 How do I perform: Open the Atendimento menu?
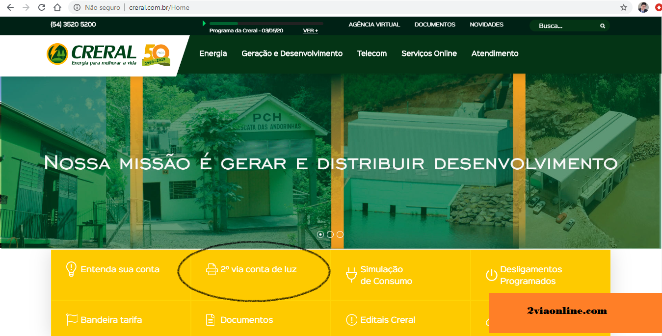tap(495, 53)
